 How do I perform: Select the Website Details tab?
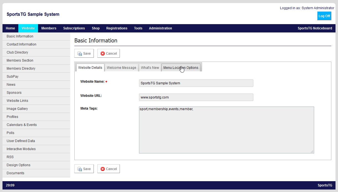[90, 67]
